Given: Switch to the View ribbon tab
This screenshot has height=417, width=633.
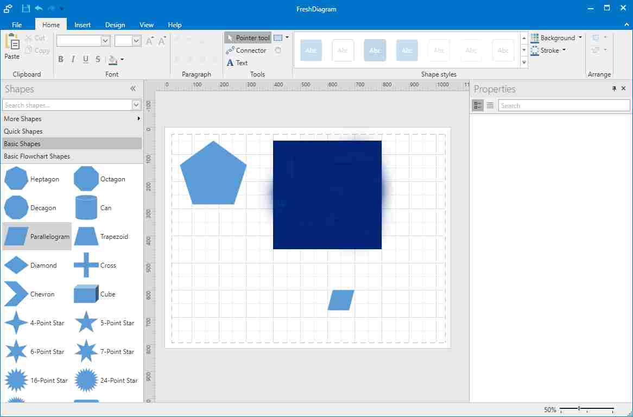Looking at the screenshot, I should 147,24.
